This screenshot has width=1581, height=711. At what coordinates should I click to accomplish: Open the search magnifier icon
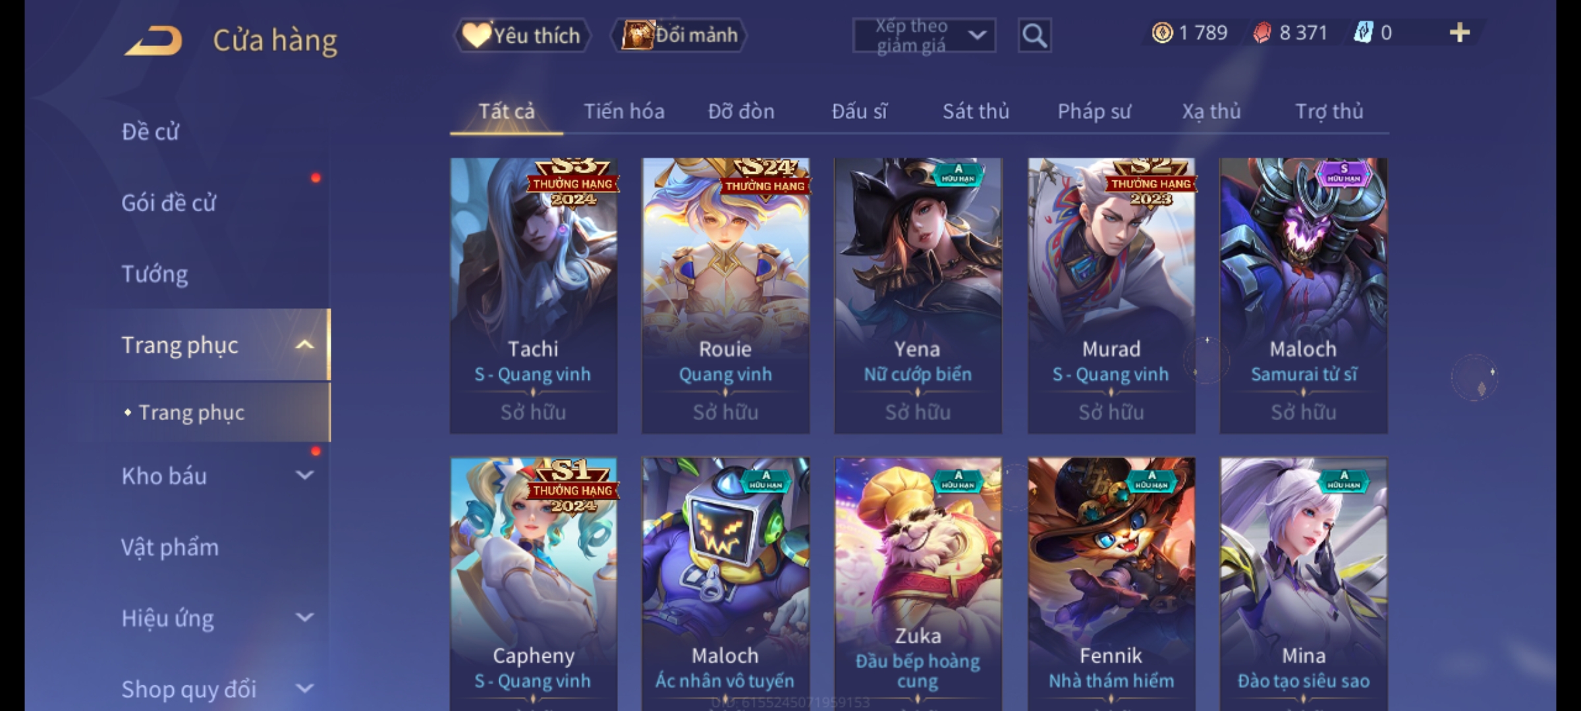(1034, 36)
